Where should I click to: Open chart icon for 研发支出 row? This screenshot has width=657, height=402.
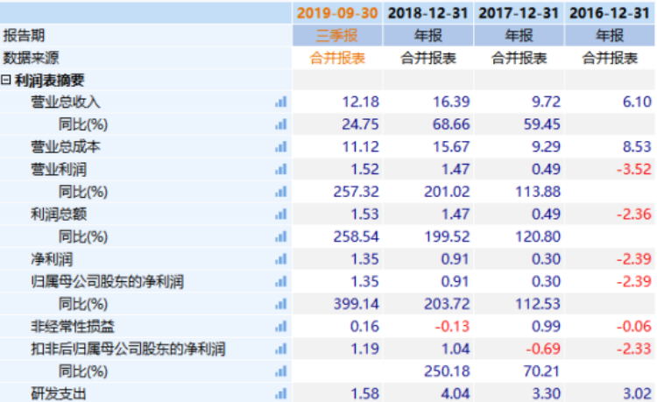(280, 393)
